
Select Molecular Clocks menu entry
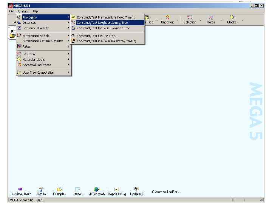[43, 60]
